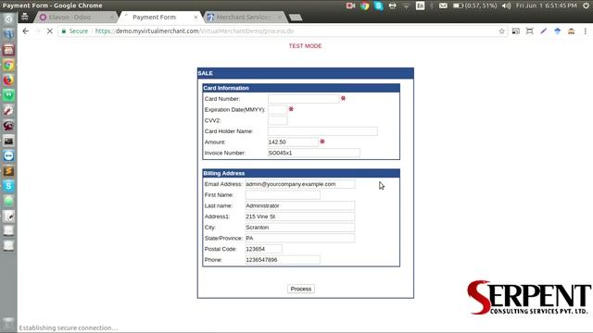Click the Invoice Number field SO045x1

click(314, 153)
